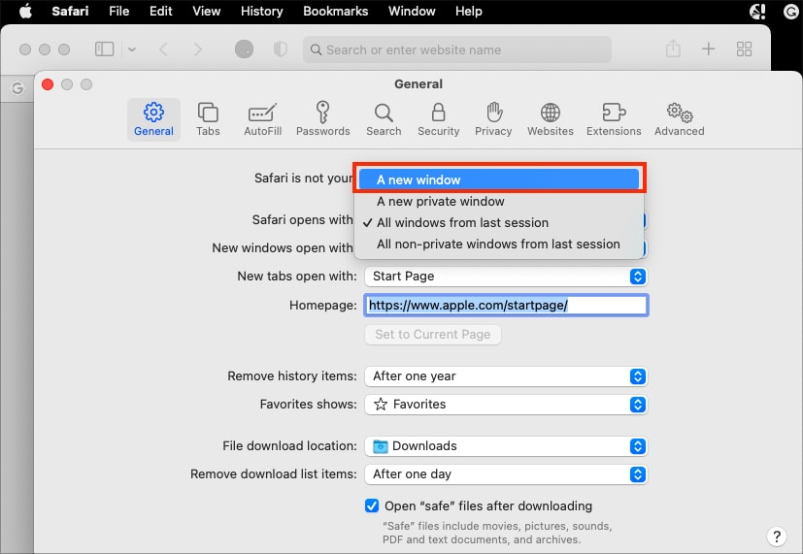Toggle the Safari sidebar button
The image size is (803, 554).
tap(105, 49)
